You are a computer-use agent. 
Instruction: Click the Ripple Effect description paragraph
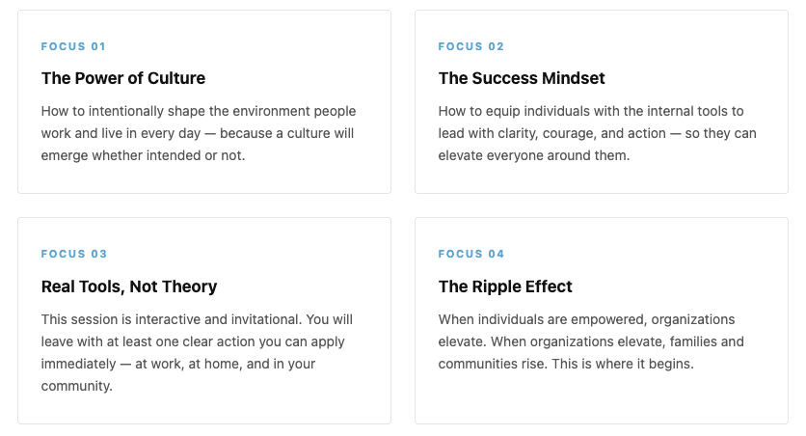point(591,341)
